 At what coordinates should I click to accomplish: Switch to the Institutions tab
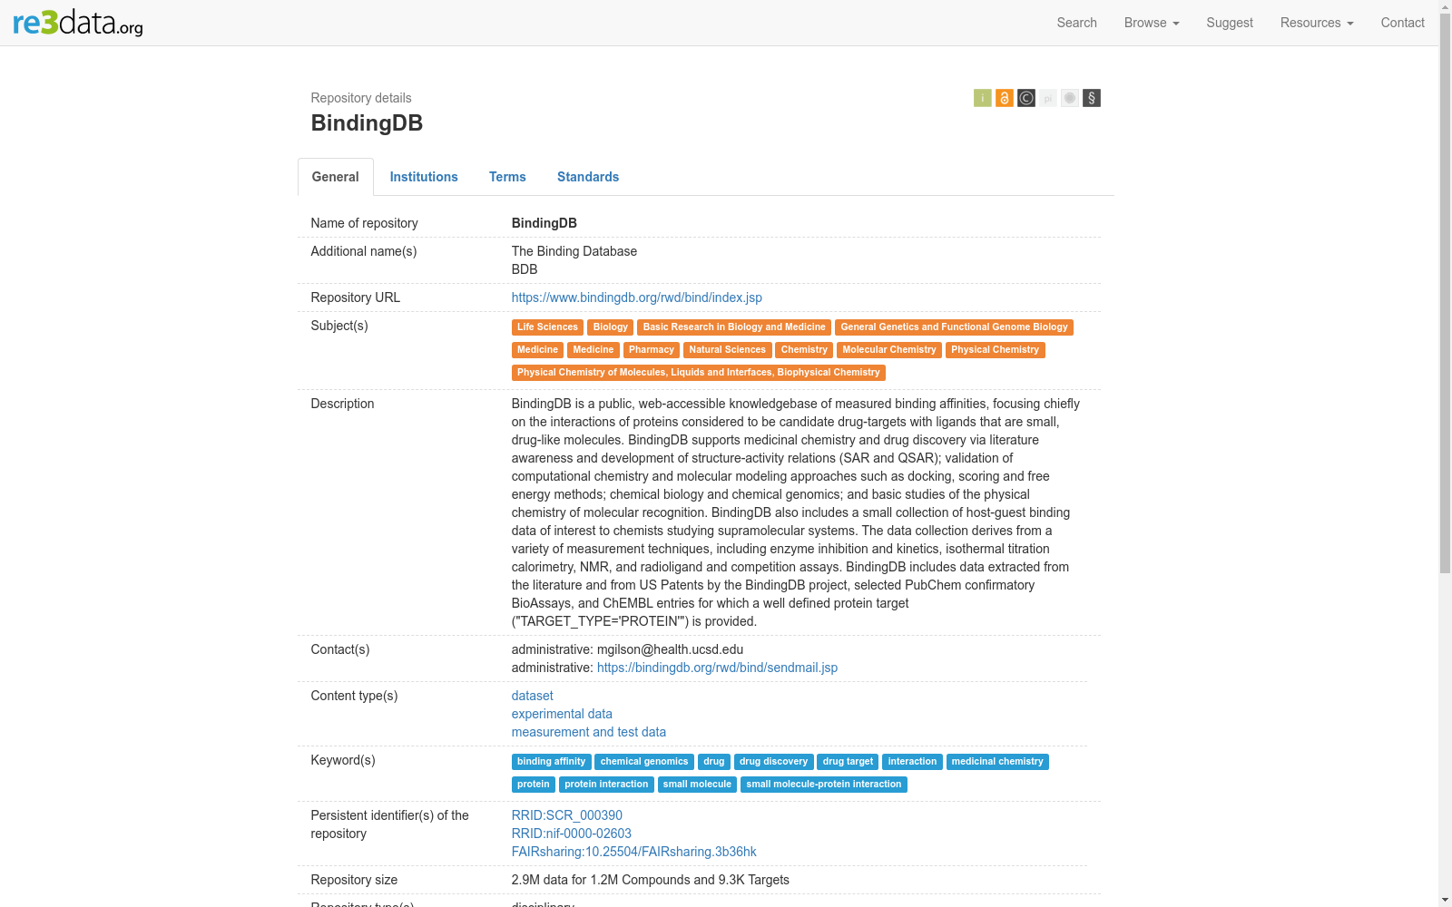424,177
